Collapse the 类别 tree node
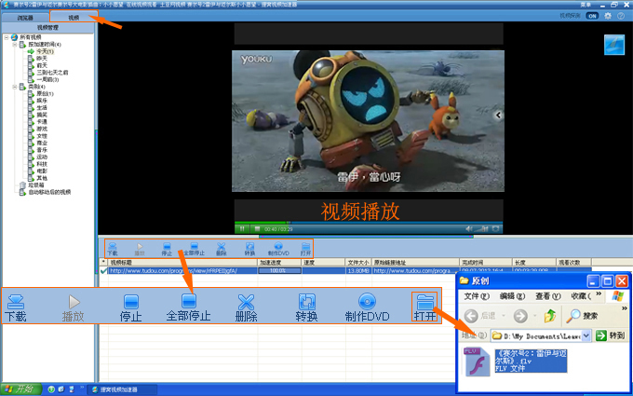This screenshot has width=633, height=396. (x=15, y=87)
